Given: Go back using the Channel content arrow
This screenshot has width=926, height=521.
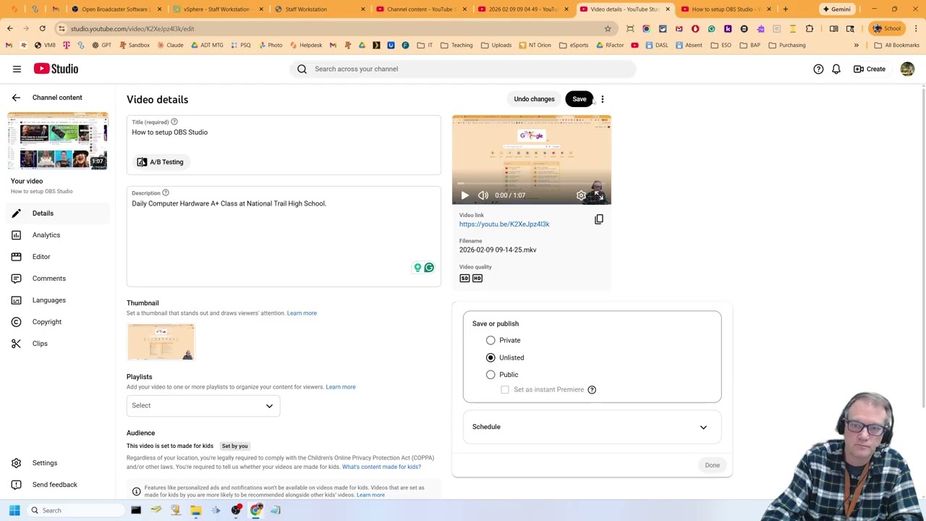Looking at the screenshot, I should tap(16, 98).
